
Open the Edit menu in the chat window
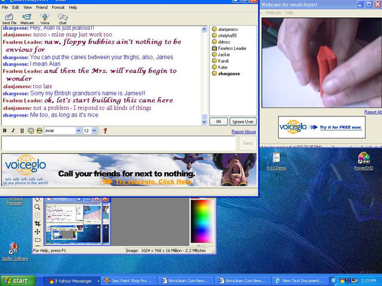[16, 8]
